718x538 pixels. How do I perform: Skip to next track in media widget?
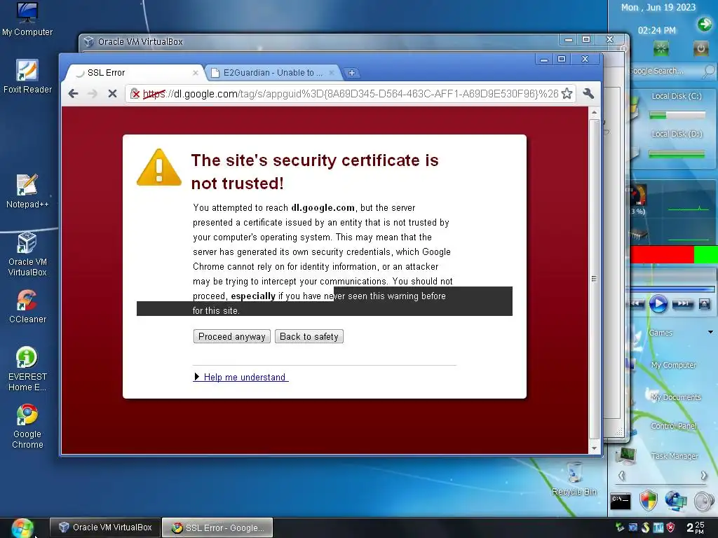click(683, 303)
